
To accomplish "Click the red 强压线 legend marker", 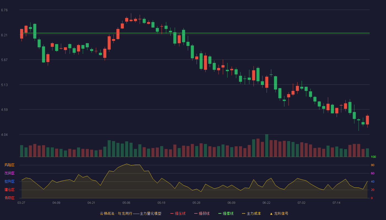I will coord(172,213).
